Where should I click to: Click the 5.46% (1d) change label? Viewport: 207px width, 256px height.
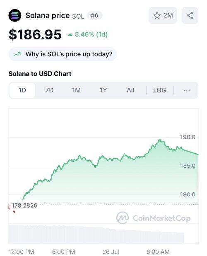point(91,34)
